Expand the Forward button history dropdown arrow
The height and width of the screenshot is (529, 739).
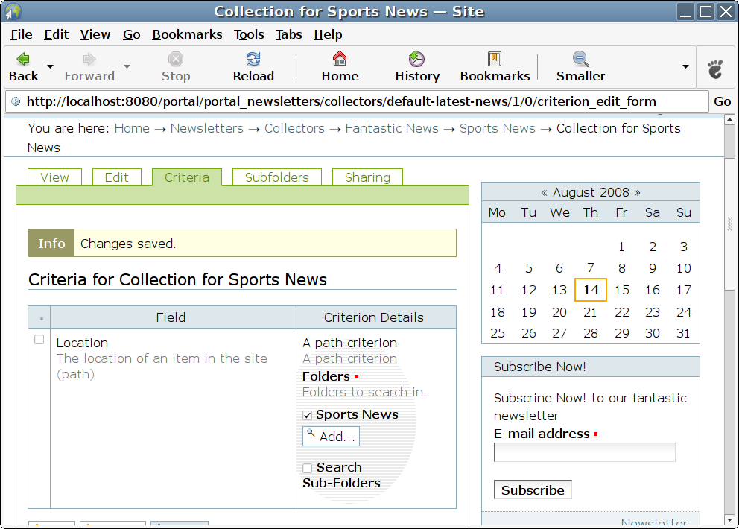pyautogui.click(x=127, y=66)
